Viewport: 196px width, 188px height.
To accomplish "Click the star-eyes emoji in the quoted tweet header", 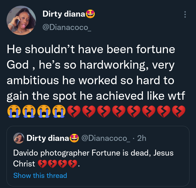I will click(74, 138).
